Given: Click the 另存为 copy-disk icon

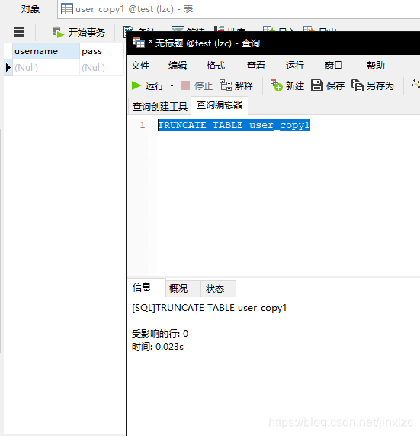Looking at the screenshot, I should point(357,85).
